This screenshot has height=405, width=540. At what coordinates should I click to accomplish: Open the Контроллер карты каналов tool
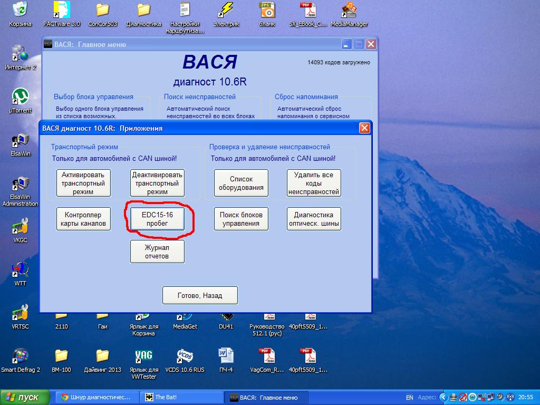point(83,219)
